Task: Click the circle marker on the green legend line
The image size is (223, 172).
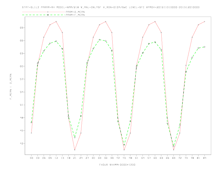Action: tap(48, 15)
